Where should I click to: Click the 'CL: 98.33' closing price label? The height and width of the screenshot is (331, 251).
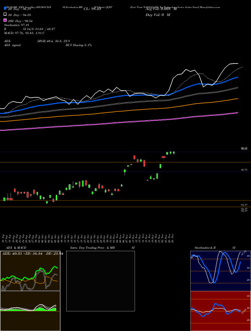point(92,9)
